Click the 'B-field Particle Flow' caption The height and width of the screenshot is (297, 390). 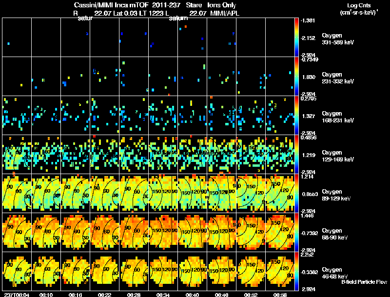364,282
